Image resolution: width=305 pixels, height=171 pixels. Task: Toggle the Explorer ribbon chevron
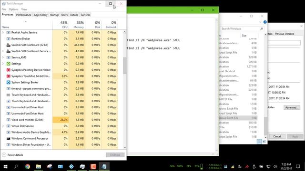260,22
